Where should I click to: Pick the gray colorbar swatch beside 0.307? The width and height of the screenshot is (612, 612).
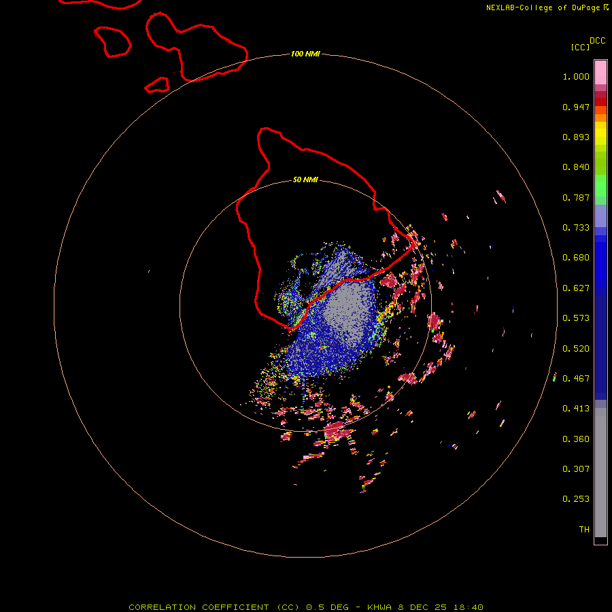tap(600, 476)
